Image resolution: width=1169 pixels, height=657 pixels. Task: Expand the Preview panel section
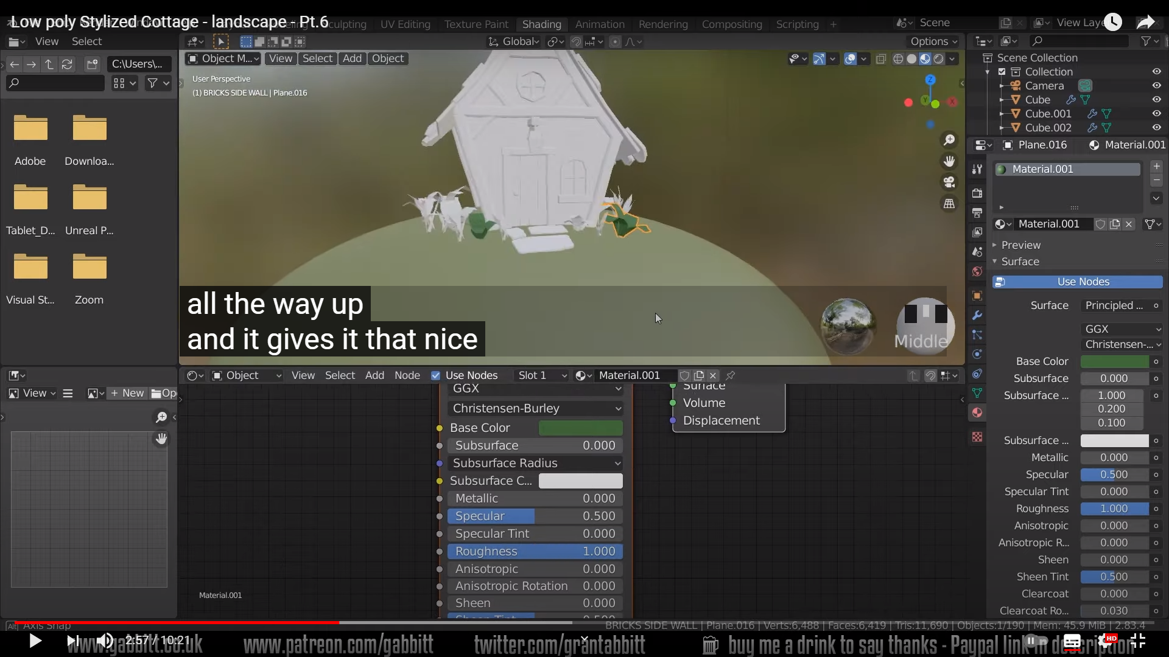pyautogui.click(x=1020, y=245)
